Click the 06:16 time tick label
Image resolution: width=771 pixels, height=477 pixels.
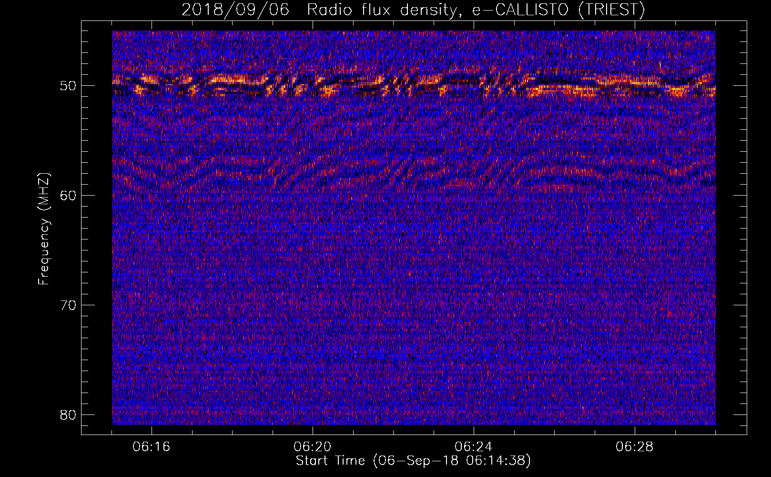coord(152,447)
